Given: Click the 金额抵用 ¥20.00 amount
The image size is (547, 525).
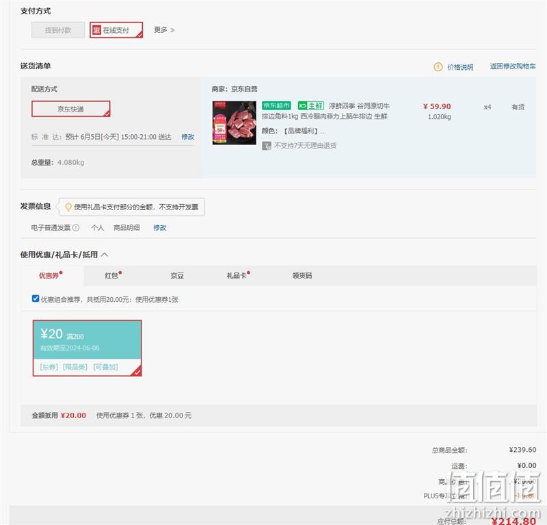Looking at the screenshot, I should 73,415.
